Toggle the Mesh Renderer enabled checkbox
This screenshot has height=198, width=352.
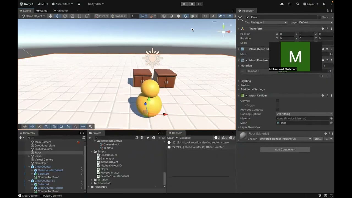246,60
